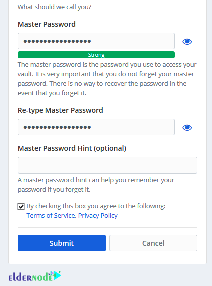This screenshot has width=212, height=286.
Task: Uncheck the terms agreement checkbox
Action: coord(21,207)
